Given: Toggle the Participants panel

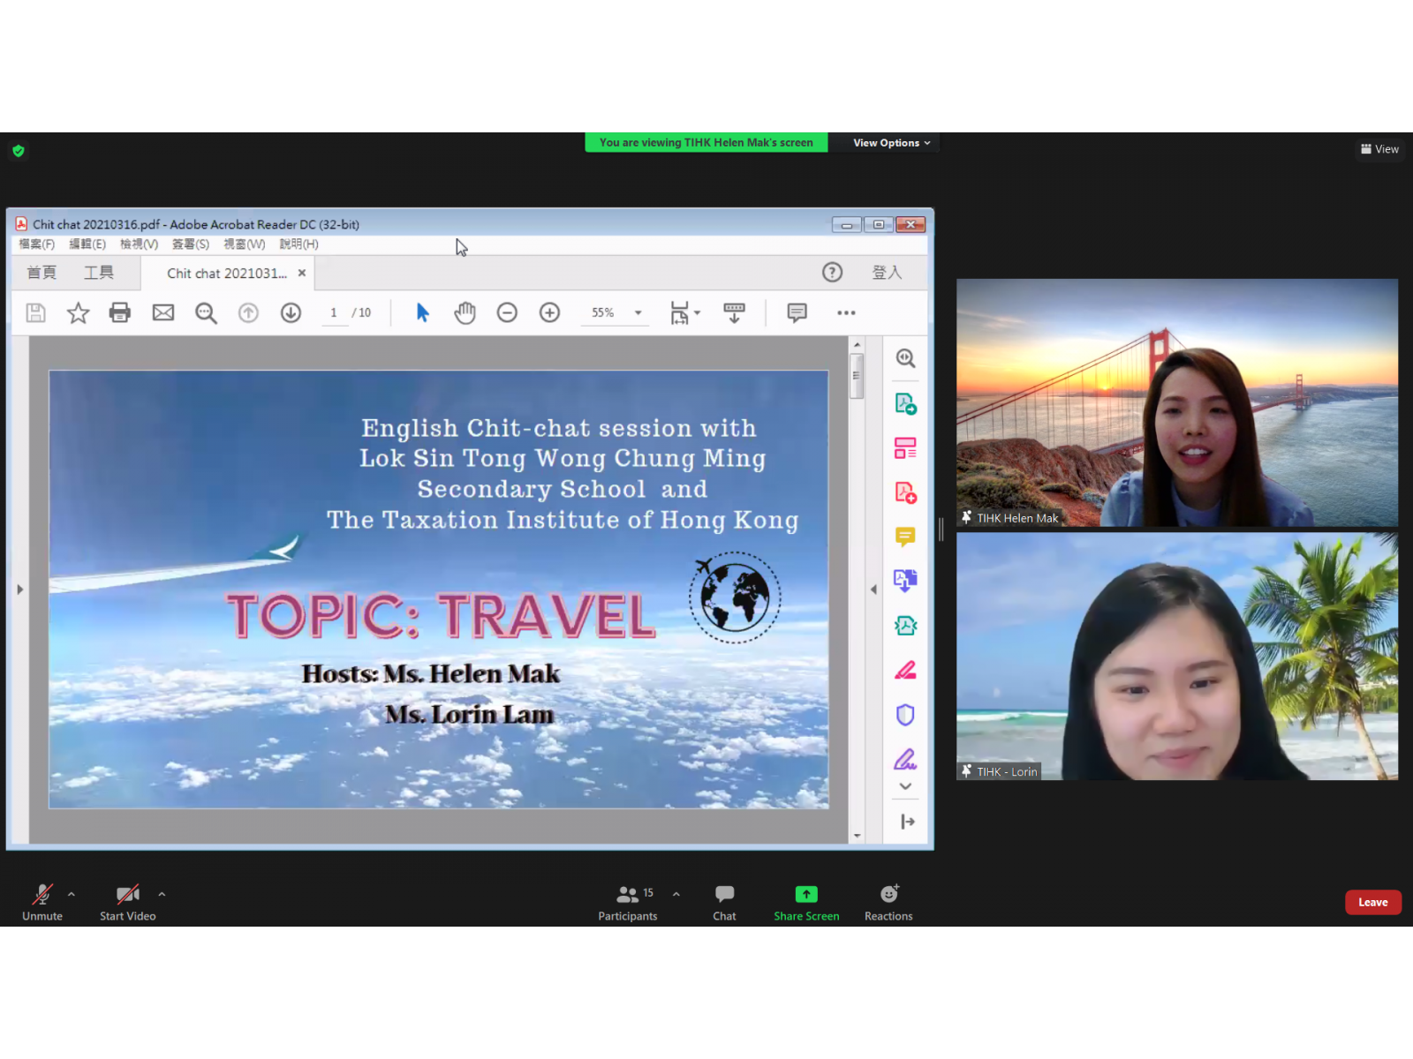Looking at the screenshot, I should 628,902.
